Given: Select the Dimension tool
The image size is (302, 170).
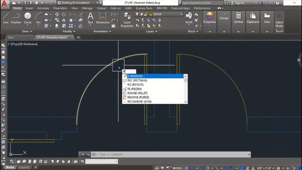Looking at the screenshot, I should point(103,18).
